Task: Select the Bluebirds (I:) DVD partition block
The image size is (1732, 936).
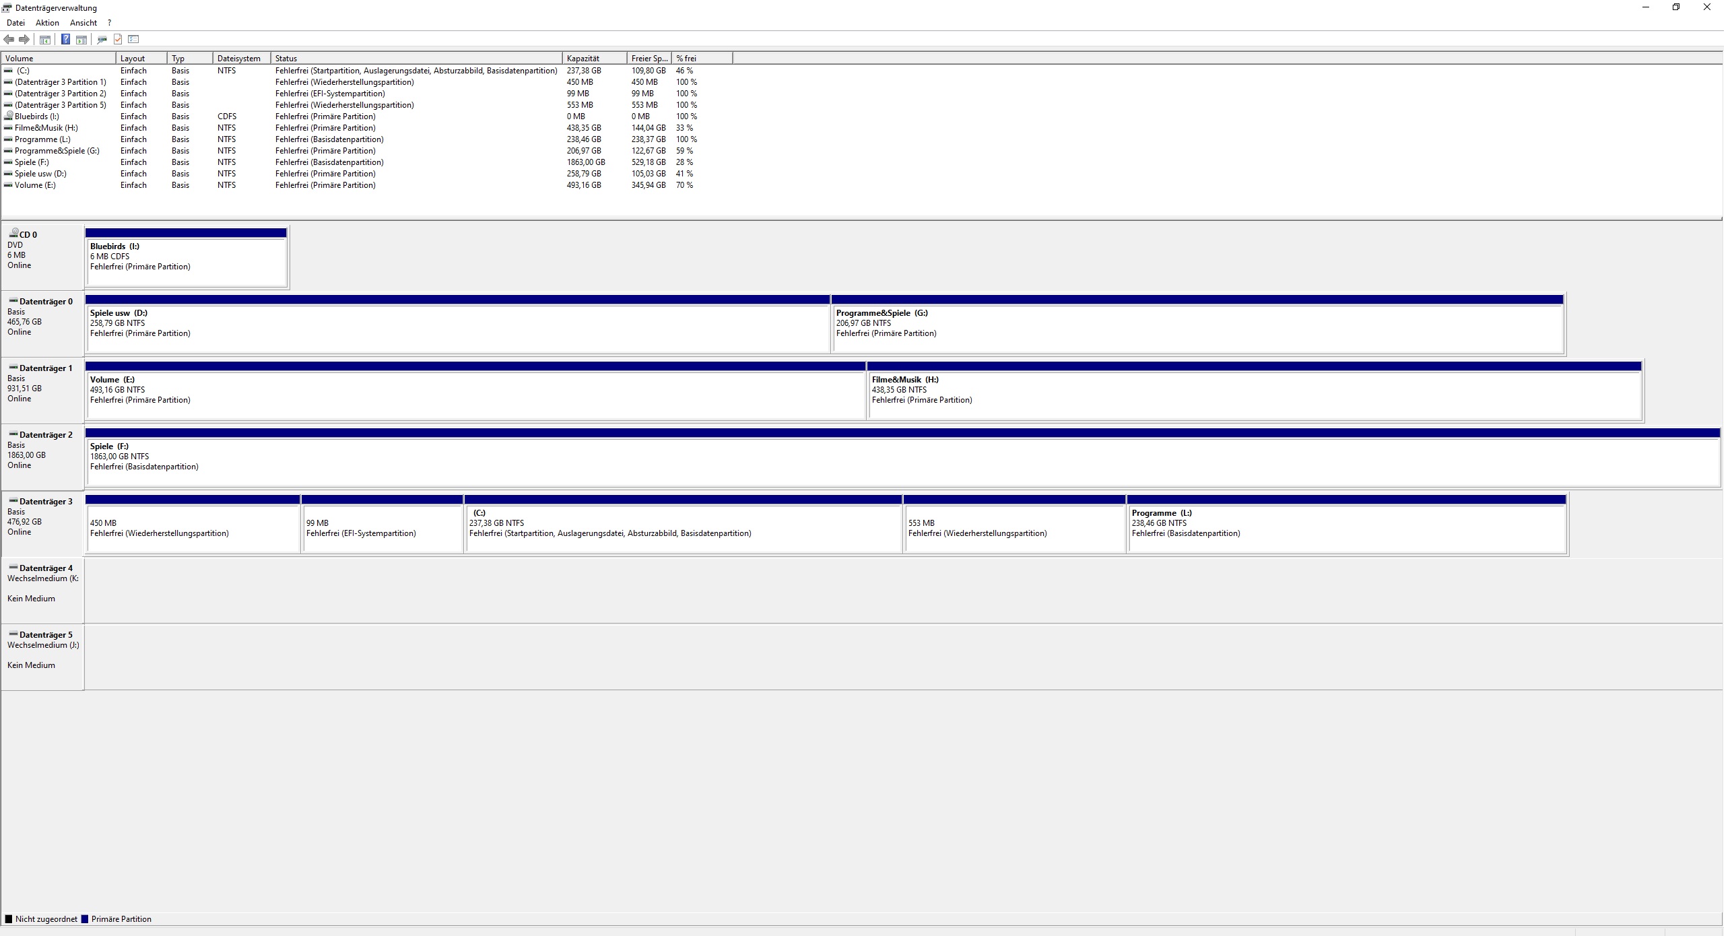Action: coord(186,261)
